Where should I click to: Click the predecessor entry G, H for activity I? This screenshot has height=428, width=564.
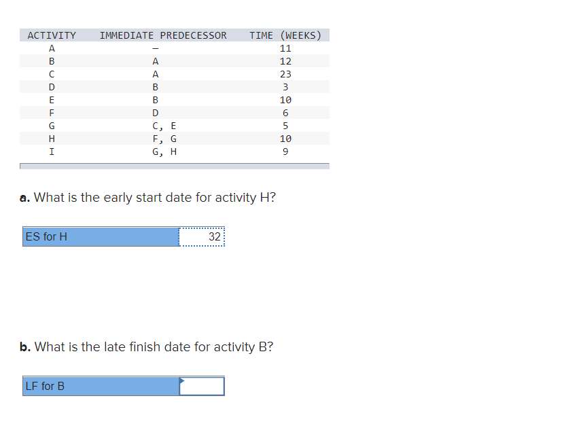pos(164,151)
